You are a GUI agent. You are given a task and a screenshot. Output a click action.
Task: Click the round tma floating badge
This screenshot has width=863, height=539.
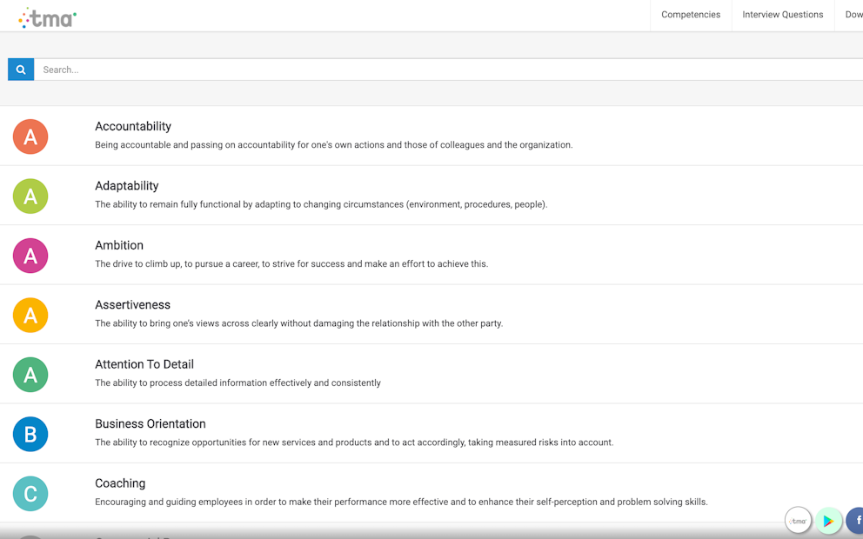pos(798,520)
